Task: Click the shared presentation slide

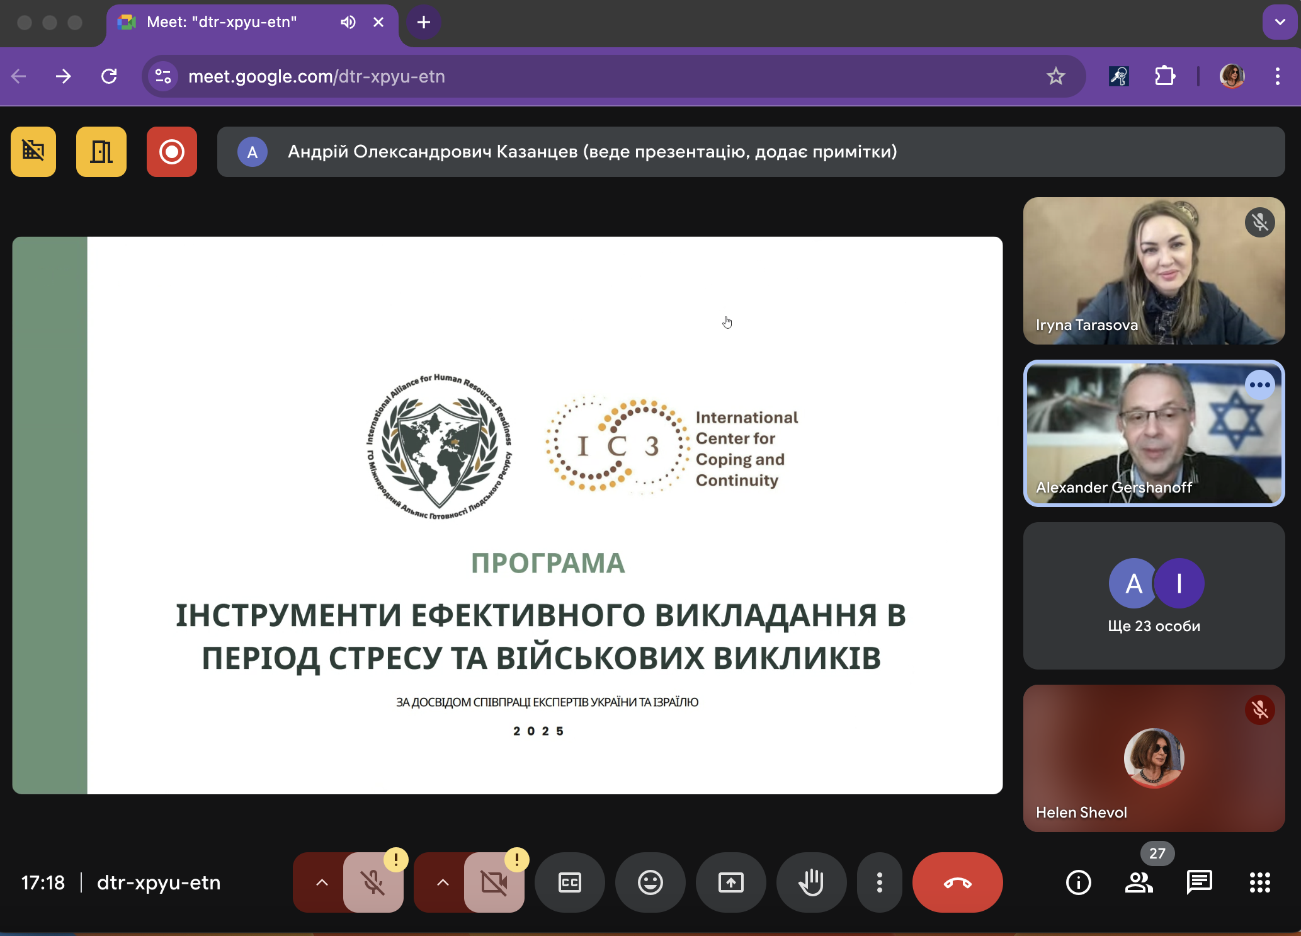Action: [508, 515]
